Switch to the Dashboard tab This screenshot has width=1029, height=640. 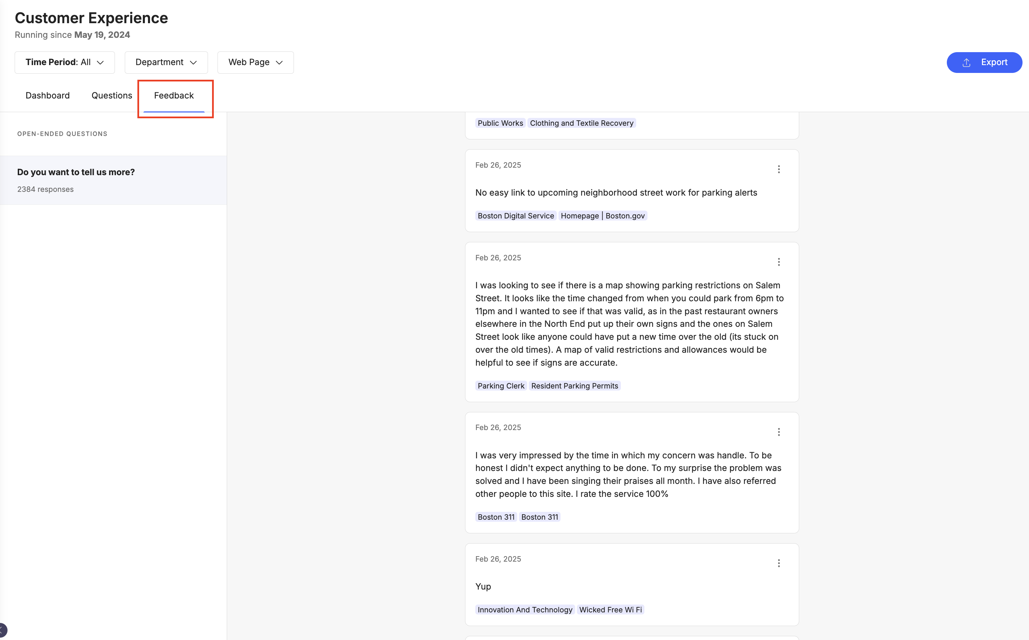point(47,96)
